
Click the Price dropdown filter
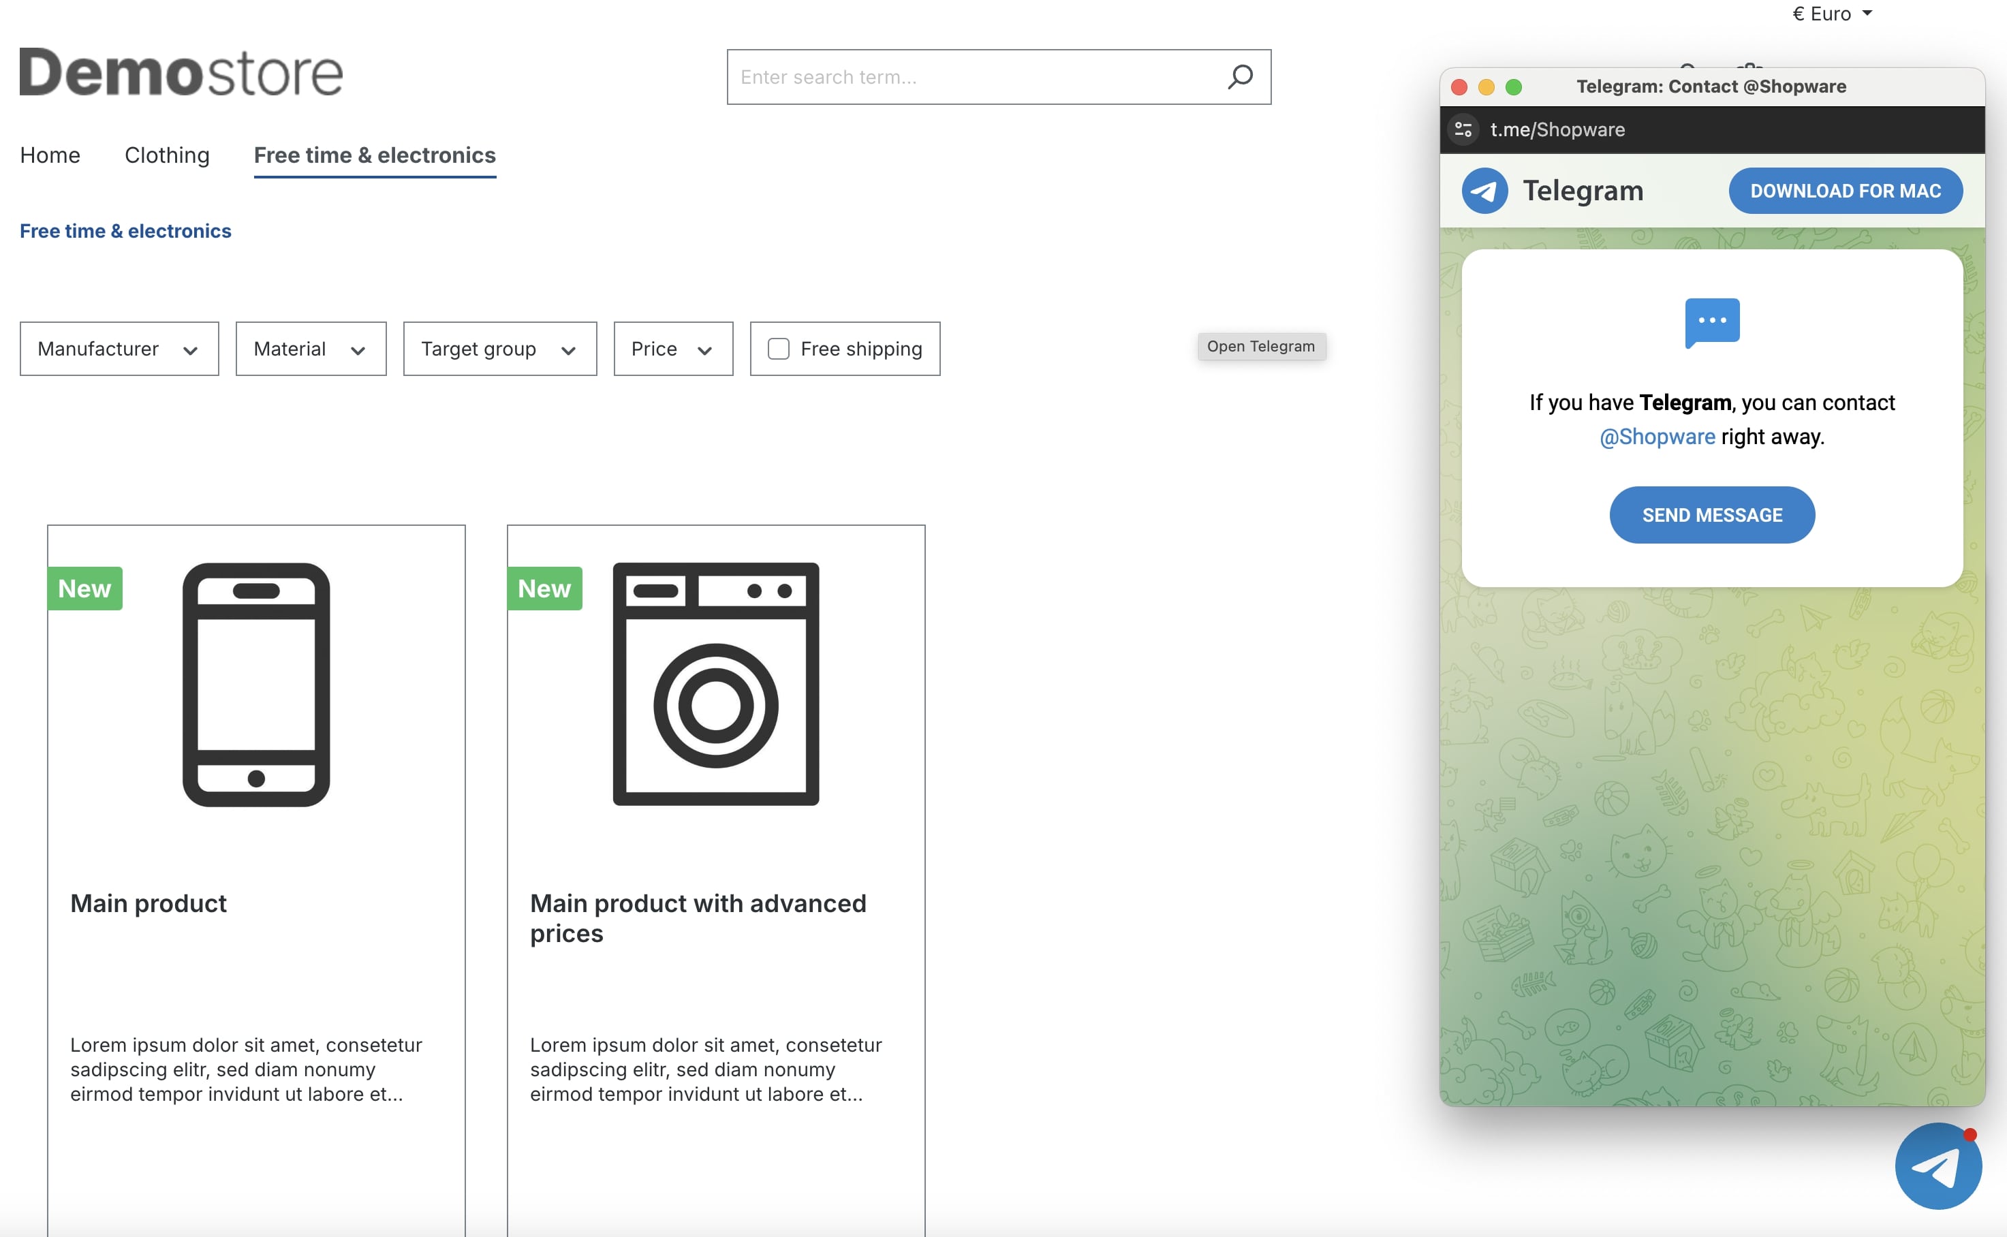[671, 348]
